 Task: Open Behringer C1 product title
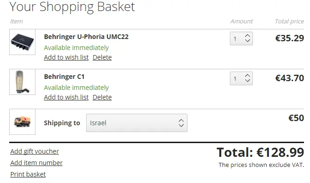click(x=64, y=77)
